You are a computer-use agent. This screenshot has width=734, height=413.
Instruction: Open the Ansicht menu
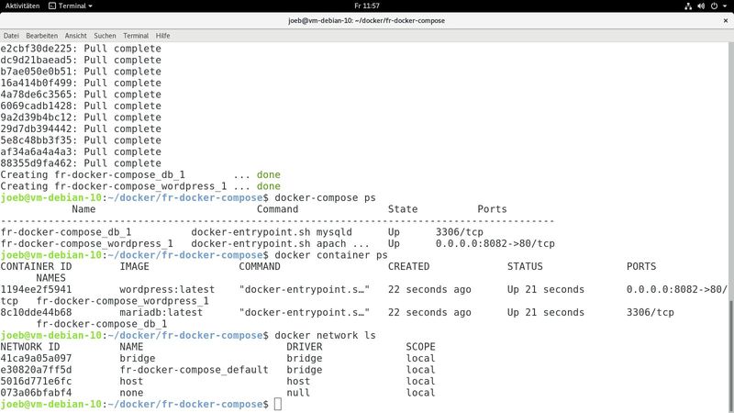tap(76, 36)
